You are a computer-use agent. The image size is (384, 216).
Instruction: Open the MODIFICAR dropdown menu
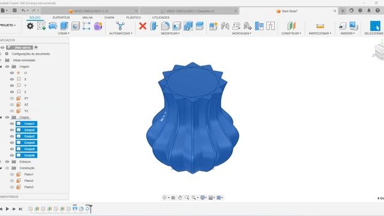tap(170, 34)
